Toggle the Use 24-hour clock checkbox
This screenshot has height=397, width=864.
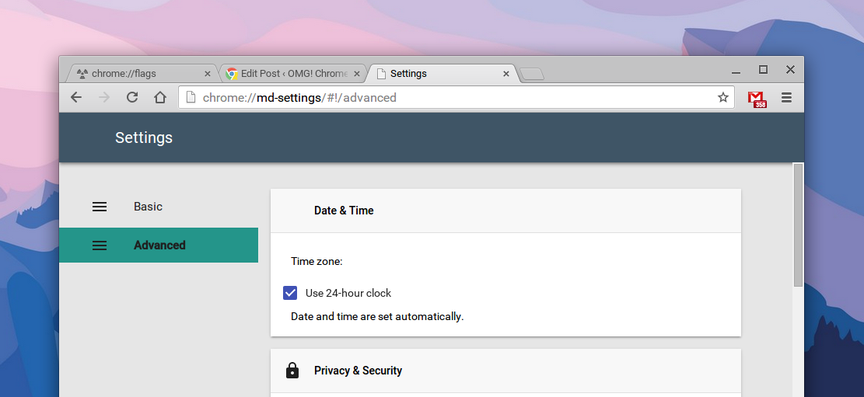[x=290, y=293]
